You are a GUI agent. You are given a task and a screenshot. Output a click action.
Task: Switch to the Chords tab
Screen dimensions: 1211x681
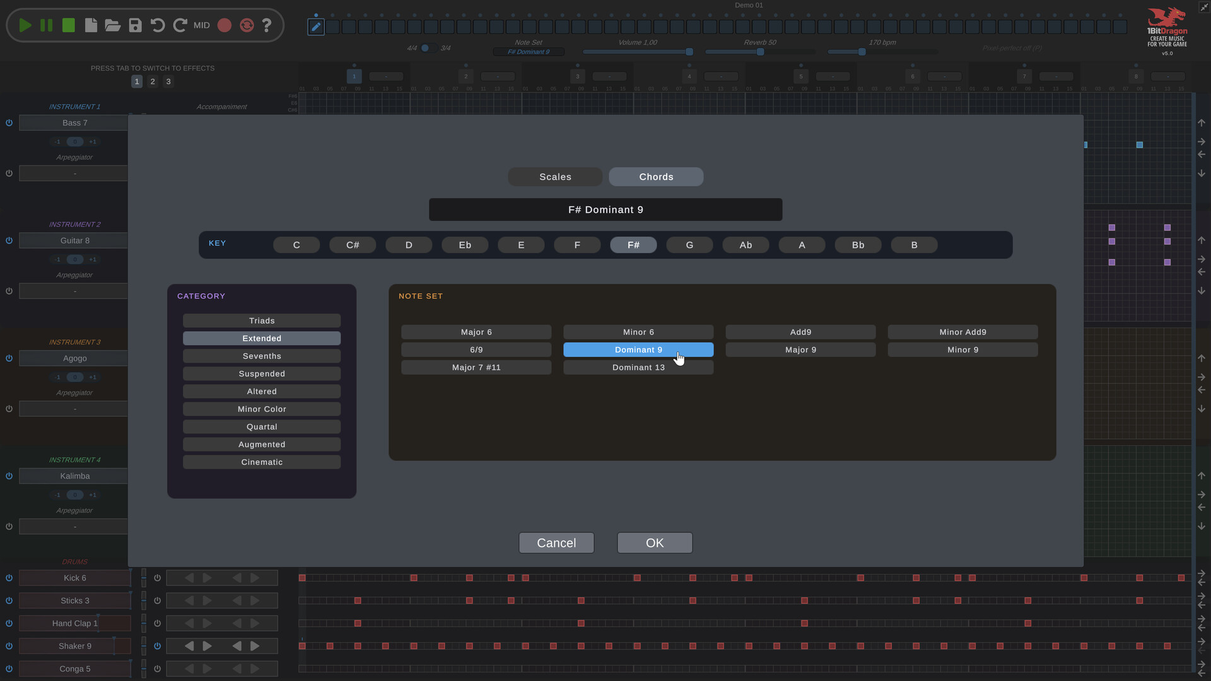tap(656, 177)
